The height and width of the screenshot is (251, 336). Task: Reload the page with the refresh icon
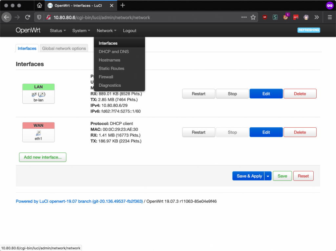pos(28,17)
